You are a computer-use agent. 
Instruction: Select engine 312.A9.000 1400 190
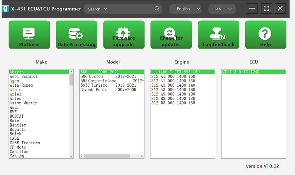pos(183,94)
